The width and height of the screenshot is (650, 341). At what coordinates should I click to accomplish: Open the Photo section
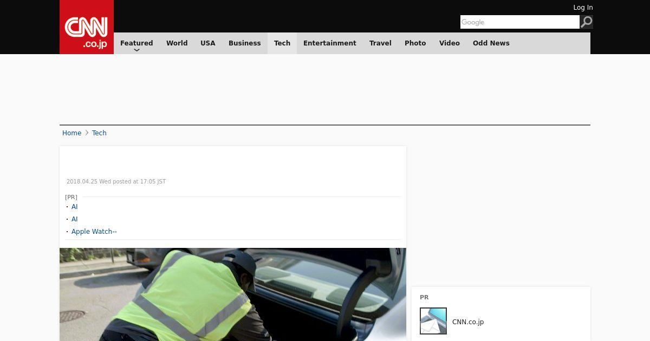(415, 43)
